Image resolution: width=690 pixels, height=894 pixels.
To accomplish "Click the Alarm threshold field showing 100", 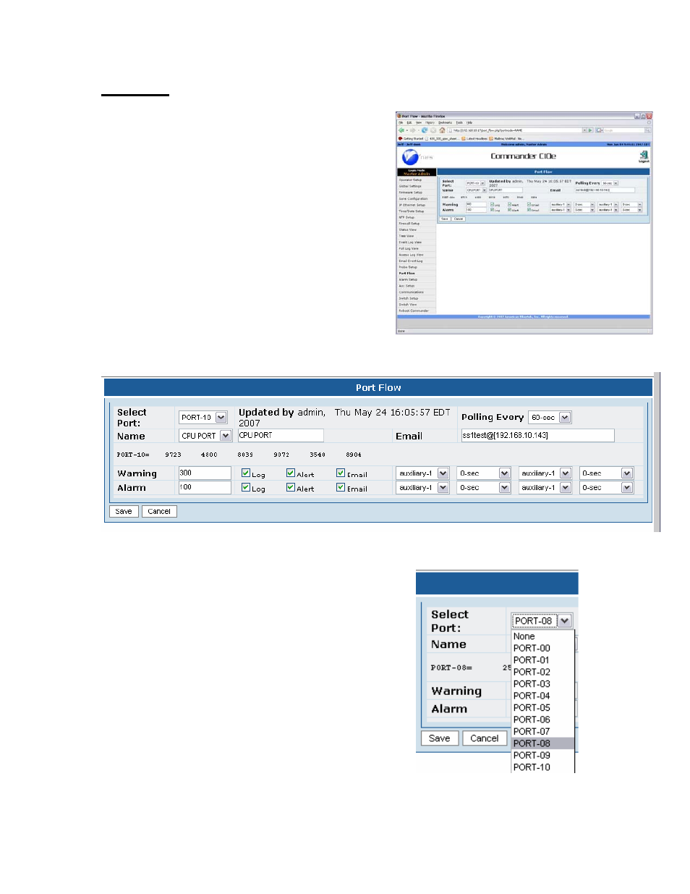I will [x=205, y=487].
